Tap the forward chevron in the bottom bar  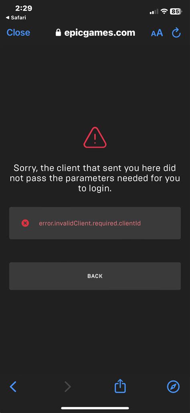coord(68,387)
